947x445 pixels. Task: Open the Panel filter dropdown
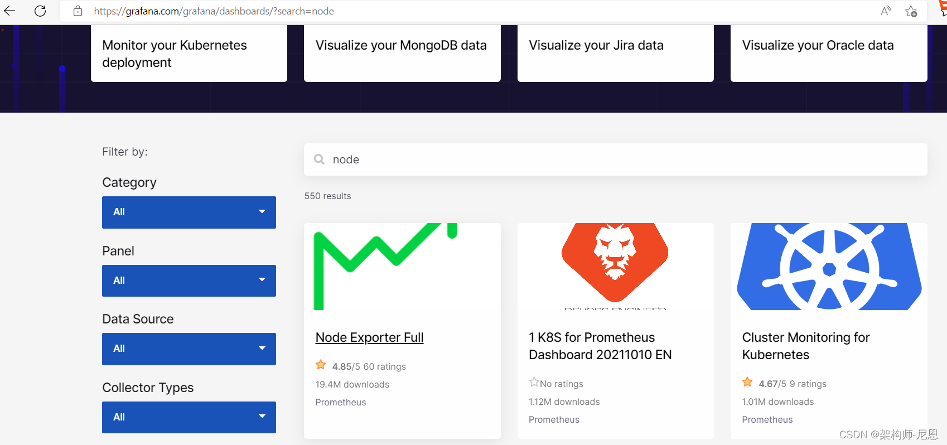(189, 280)
